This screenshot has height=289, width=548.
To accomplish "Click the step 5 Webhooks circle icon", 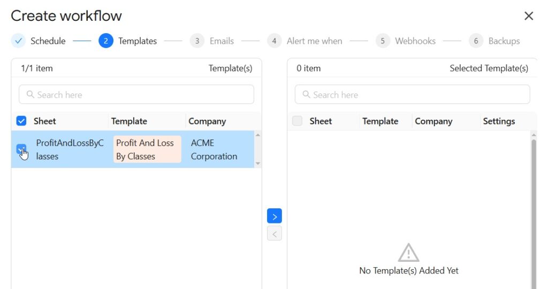I will 383,41.
